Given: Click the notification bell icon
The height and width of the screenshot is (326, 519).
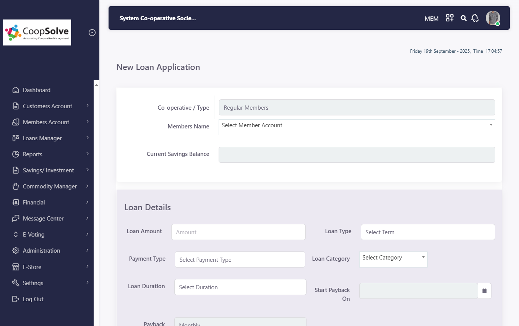Looking at the screenshot, I should [475, 18].
